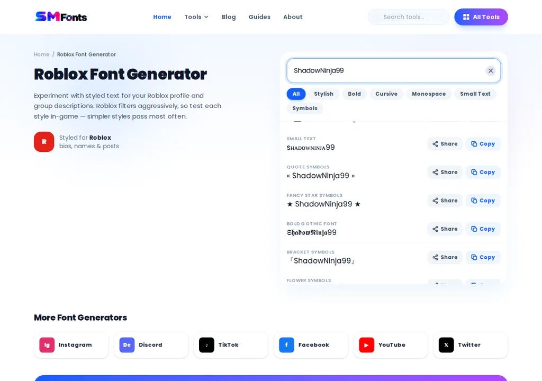Viewport: 542px width, 381px height.
Task: Select the Cursive filter chip
Action: [x=386, y=94]
